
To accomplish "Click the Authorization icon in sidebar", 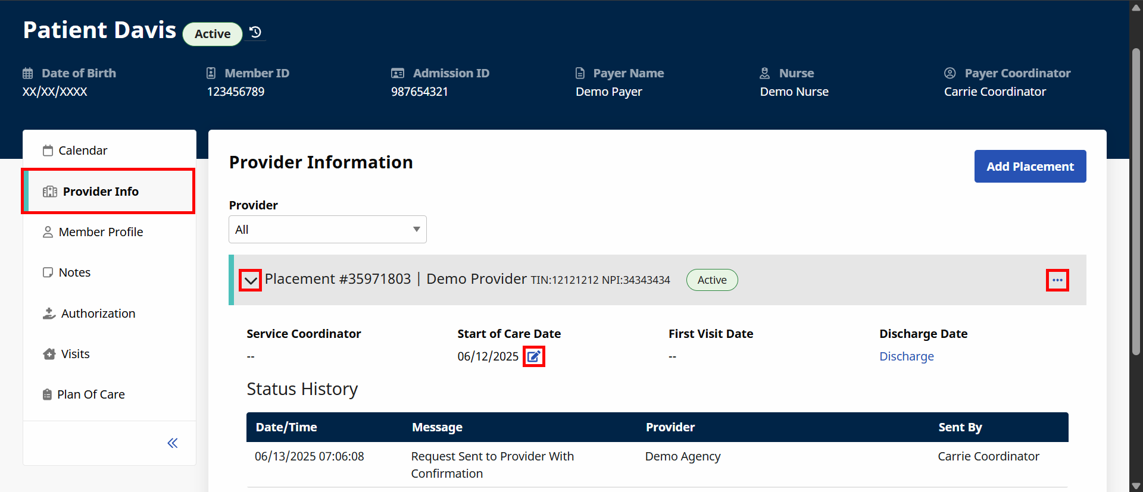I will (49, 314).
